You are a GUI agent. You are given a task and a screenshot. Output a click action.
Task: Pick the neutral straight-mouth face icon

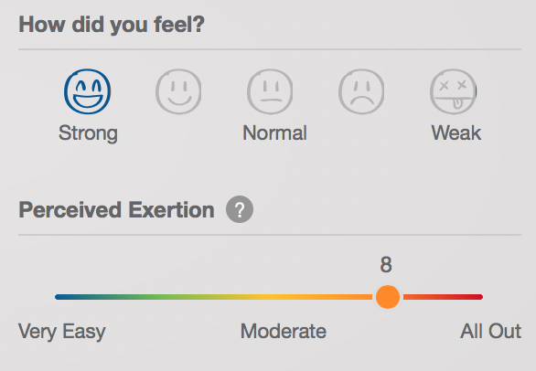(x=270, y=91)
